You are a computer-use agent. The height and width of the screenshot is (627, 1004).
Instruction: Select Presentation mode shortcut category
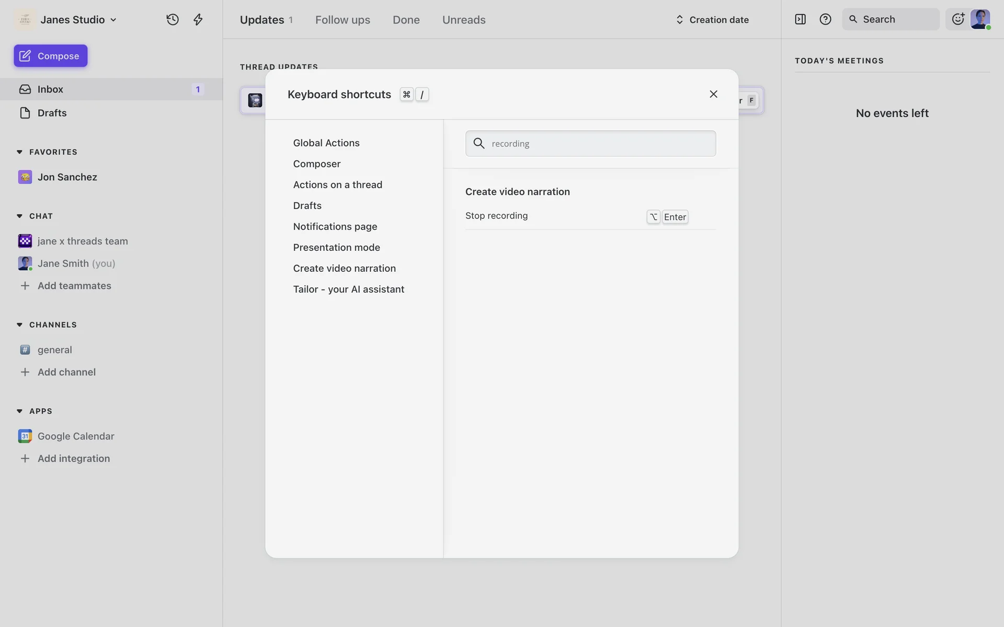(336, 247)
